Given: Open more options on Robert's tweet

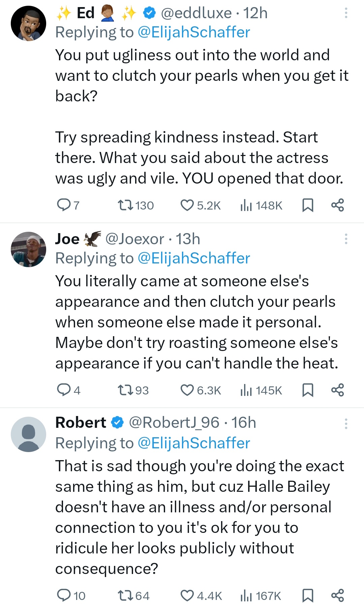Looking at the screenshot, I should [346, 423].
